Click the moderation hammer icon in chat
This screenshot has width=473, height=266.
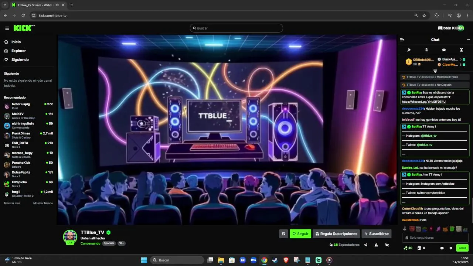[x=409, y=50]
